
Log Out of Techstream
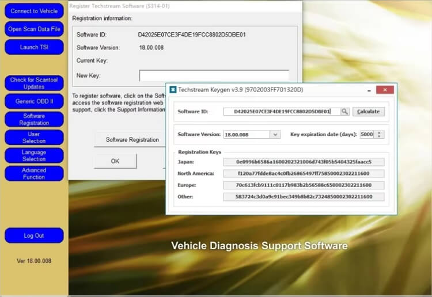click(34, 235)
